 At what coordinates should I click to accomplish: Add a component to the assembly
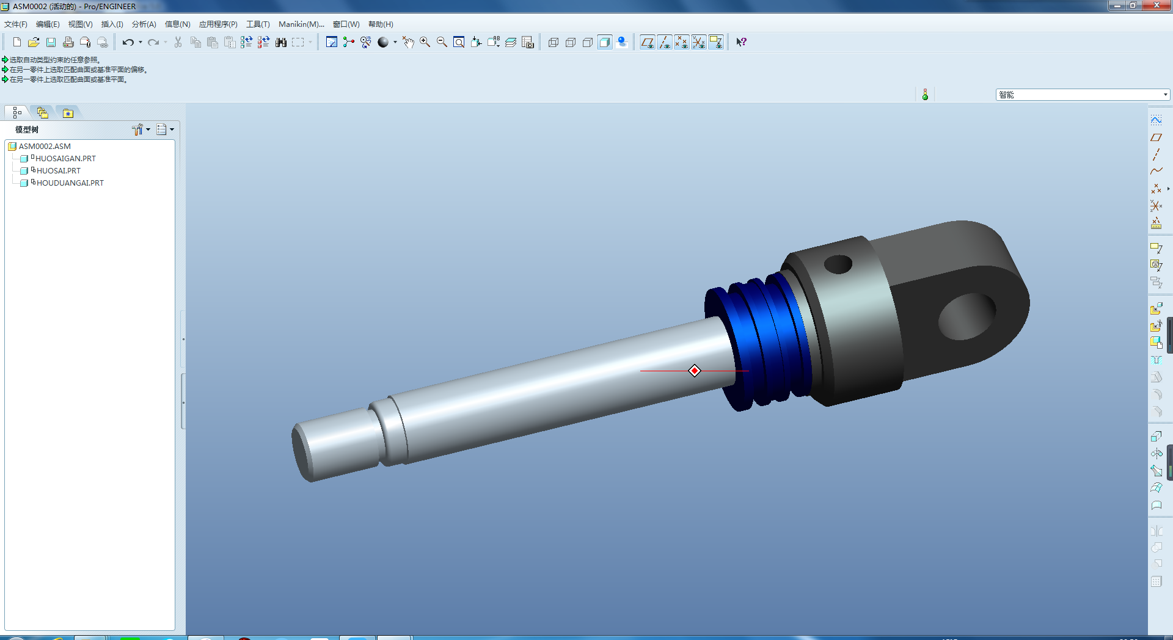[x=1157, y=309]
